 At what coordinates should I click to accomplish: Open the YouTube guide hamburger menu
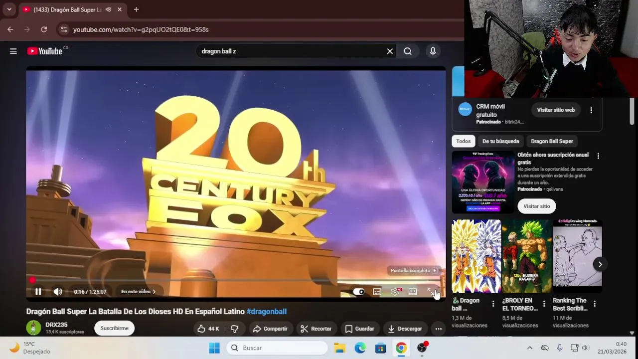13,51
